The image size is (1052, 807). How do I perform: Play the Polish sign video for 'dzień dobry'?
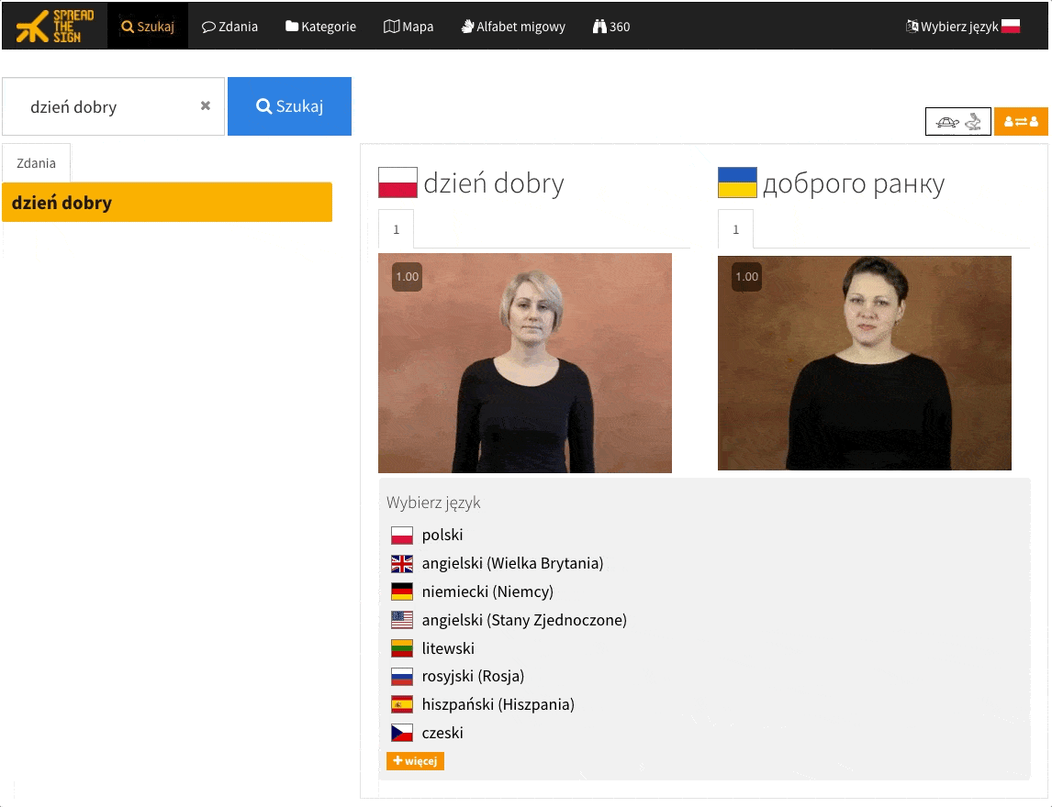pyautogui.click(x=525, y=363)
